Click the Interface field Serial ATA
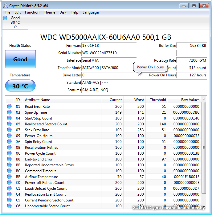The width and height of the screenshot is (212, 215). point(109,60)
